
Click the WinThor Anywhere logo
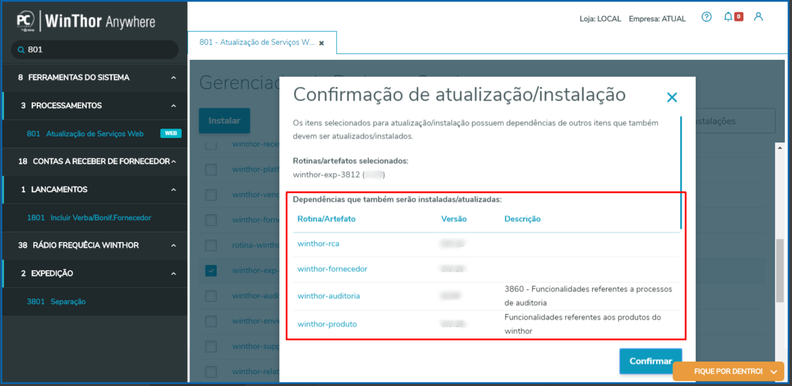click(x=86, y=21)
